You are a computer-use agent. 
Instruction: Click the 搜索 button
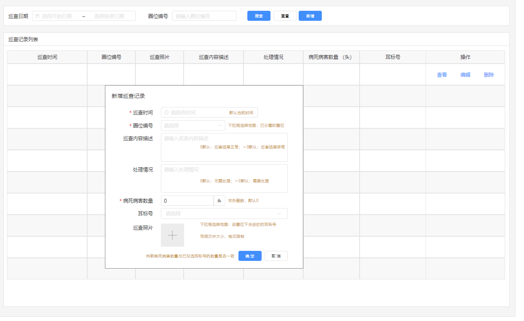click(x=259, y=16)
